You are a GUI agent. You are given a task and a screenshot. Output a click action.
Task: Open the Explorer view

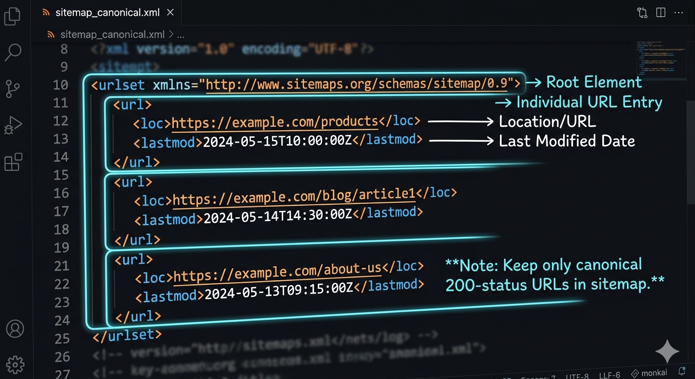(12, 16)
